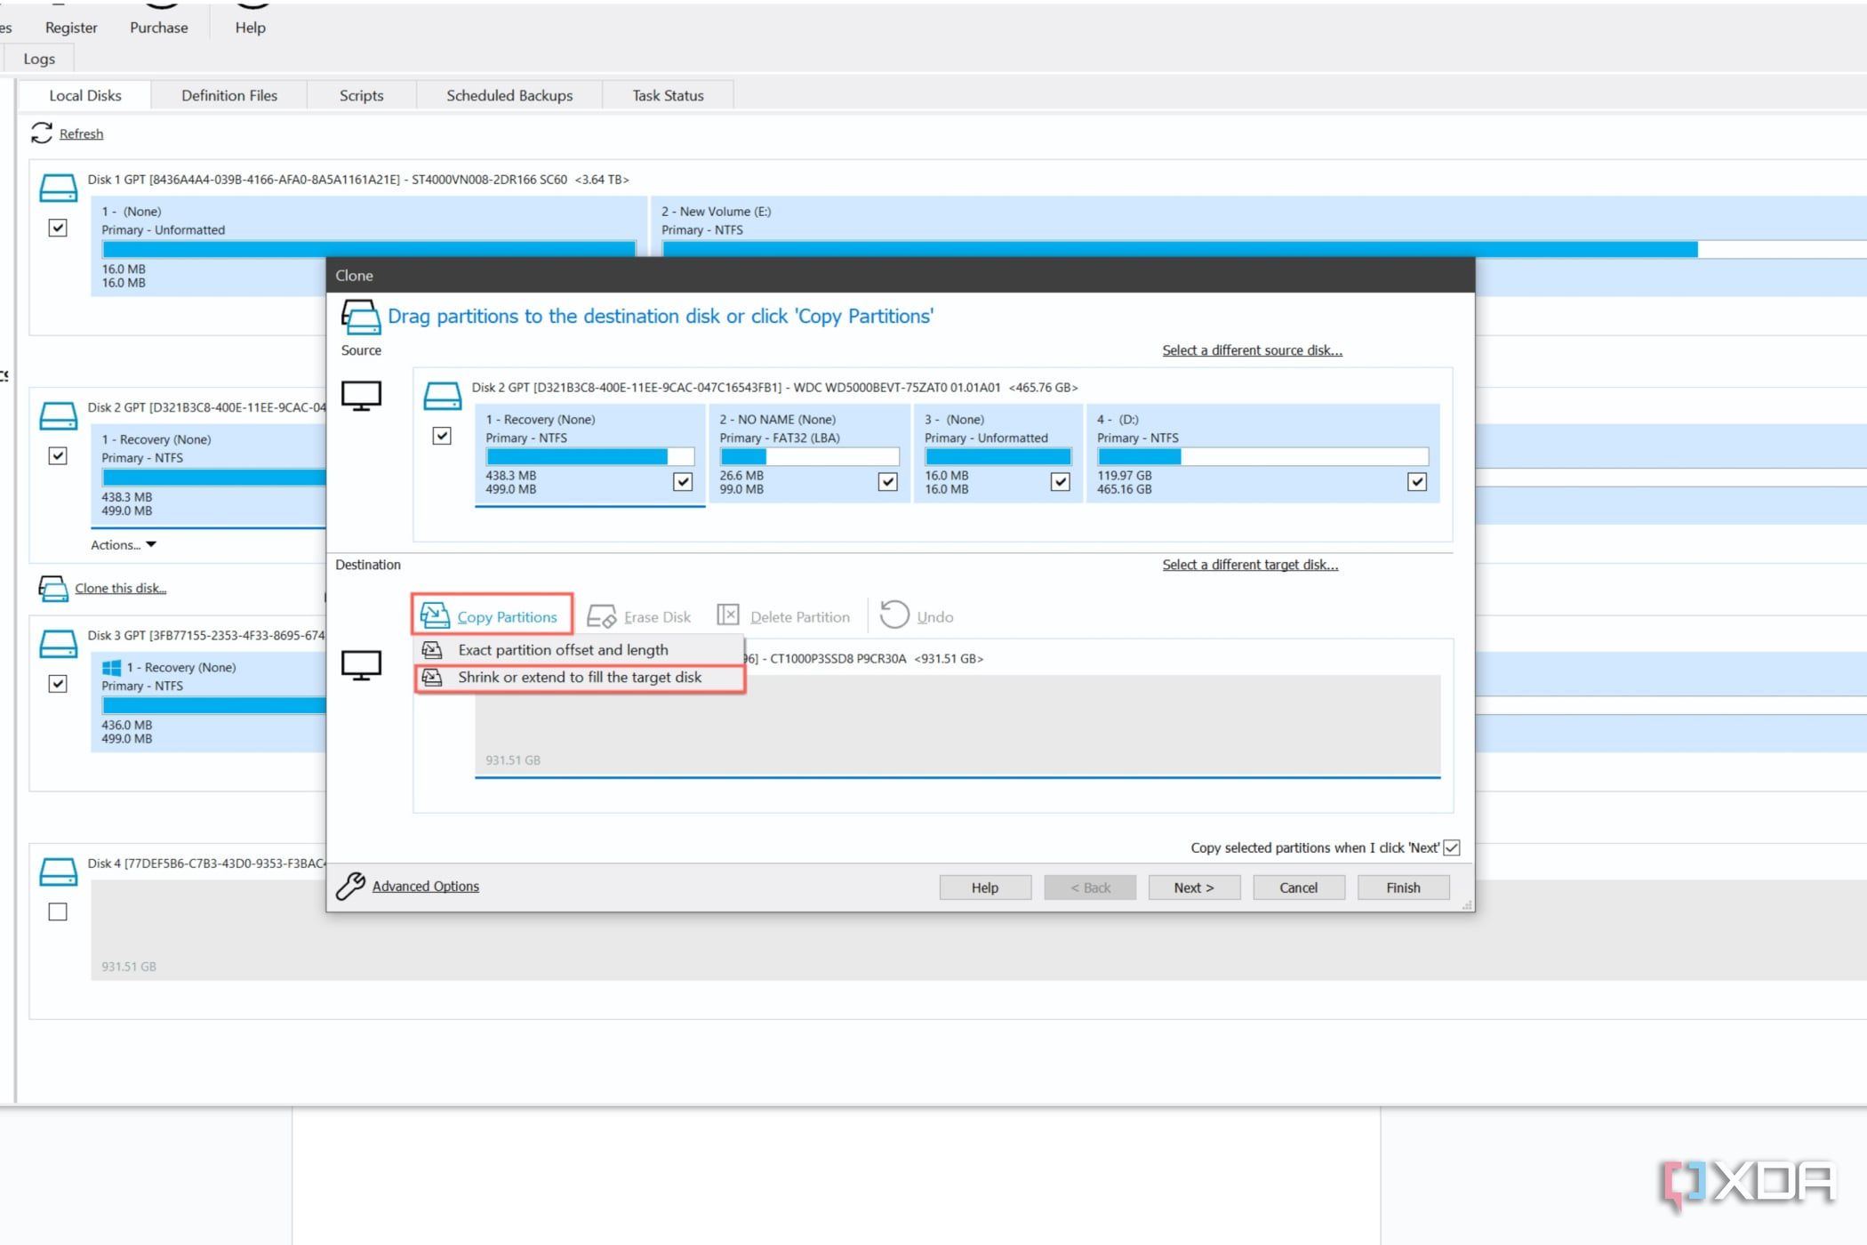Click the Delete Partition icon
Image resolution: width=1867 pixels, height=1245 pixels.
[x=728, y=615]
